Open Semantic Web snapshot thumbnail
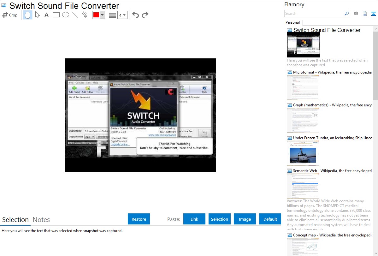Image resolution: width=378 pixels, height=256 pixels. (303, 186)
